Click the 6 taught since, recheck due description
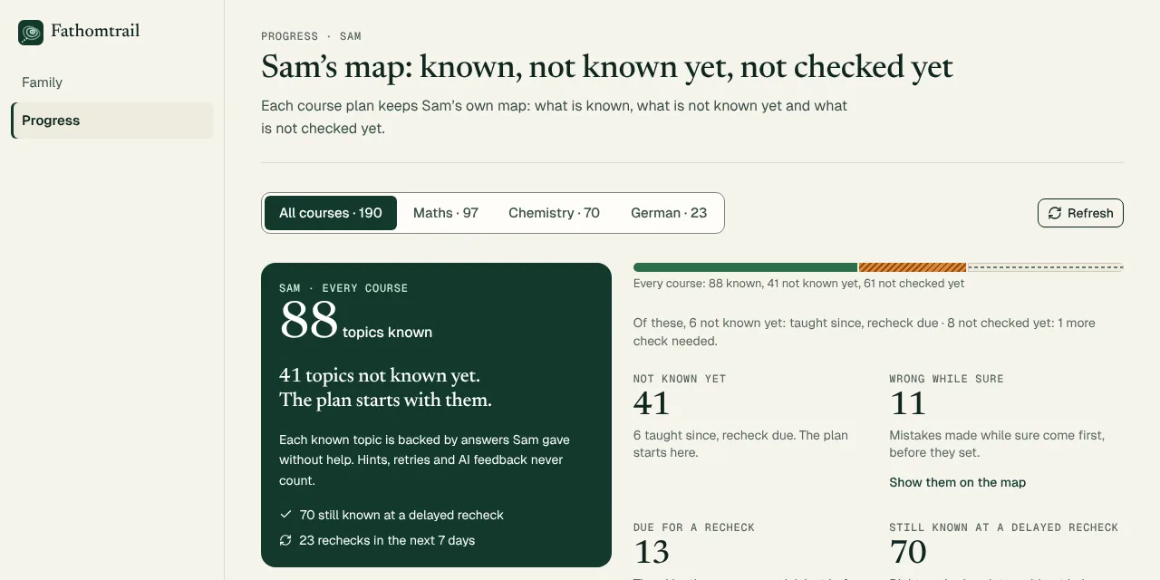Viewport: 1160px width, 580px height. [740, 444]
